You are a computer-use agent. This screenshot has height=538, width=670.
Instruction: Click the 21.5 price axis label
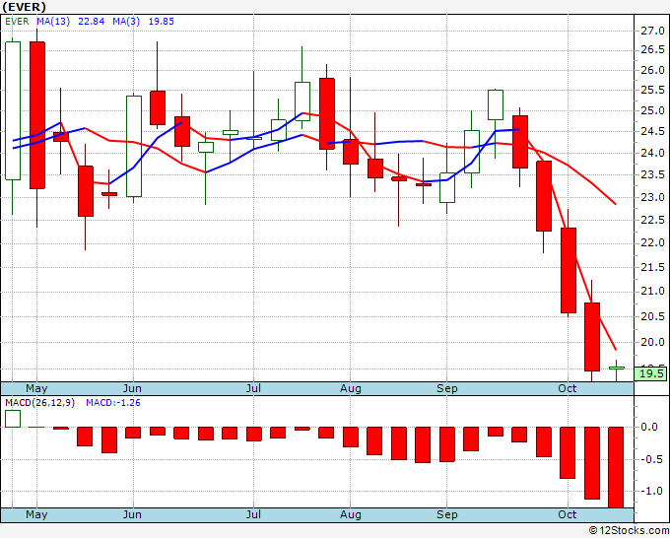[652, 267]
